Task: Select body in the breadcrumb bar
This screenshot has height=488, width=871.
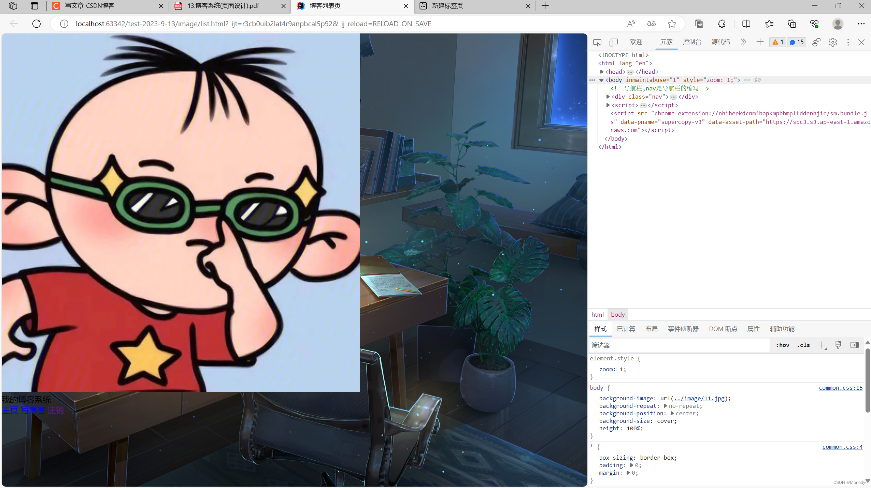Action: point(618,314)
